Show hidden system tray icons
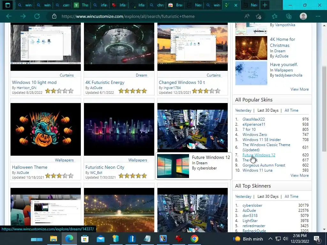The height and width of the screenshot is (245, 327). 270,239
